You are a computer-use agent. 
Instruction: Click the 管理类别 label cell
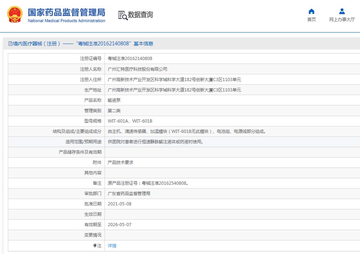pos(56,110)
